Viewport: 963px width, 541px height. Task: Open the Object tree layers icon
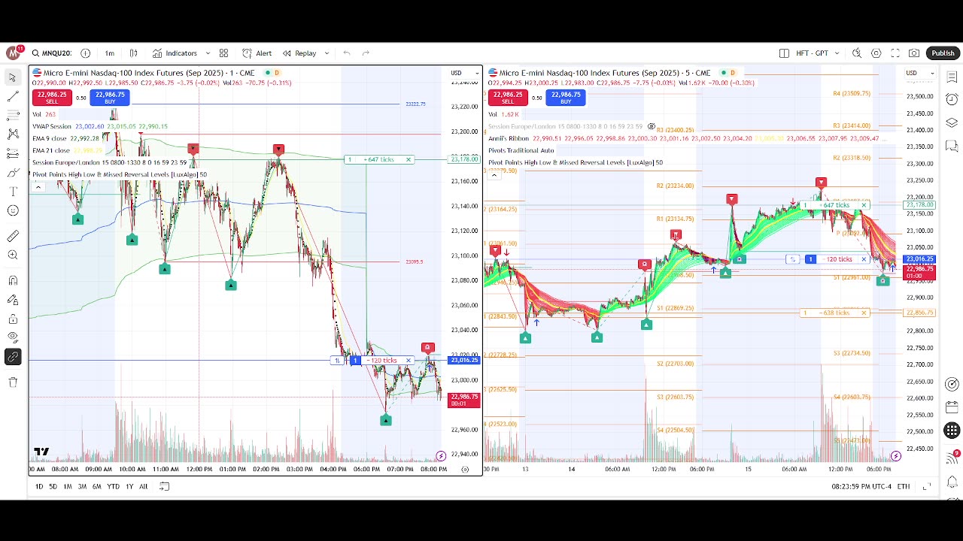pos(952,122)
